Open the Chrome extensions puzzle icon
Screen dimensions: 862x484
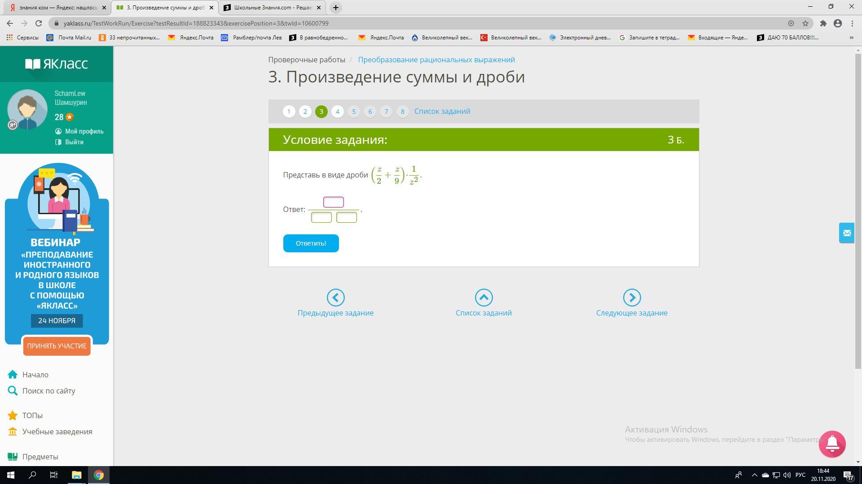[x=823, y=23]
